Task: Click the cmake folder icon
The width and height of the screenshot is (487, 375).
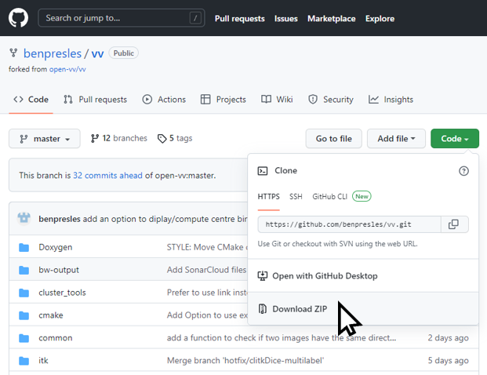Action: click(x=24, y=315)
